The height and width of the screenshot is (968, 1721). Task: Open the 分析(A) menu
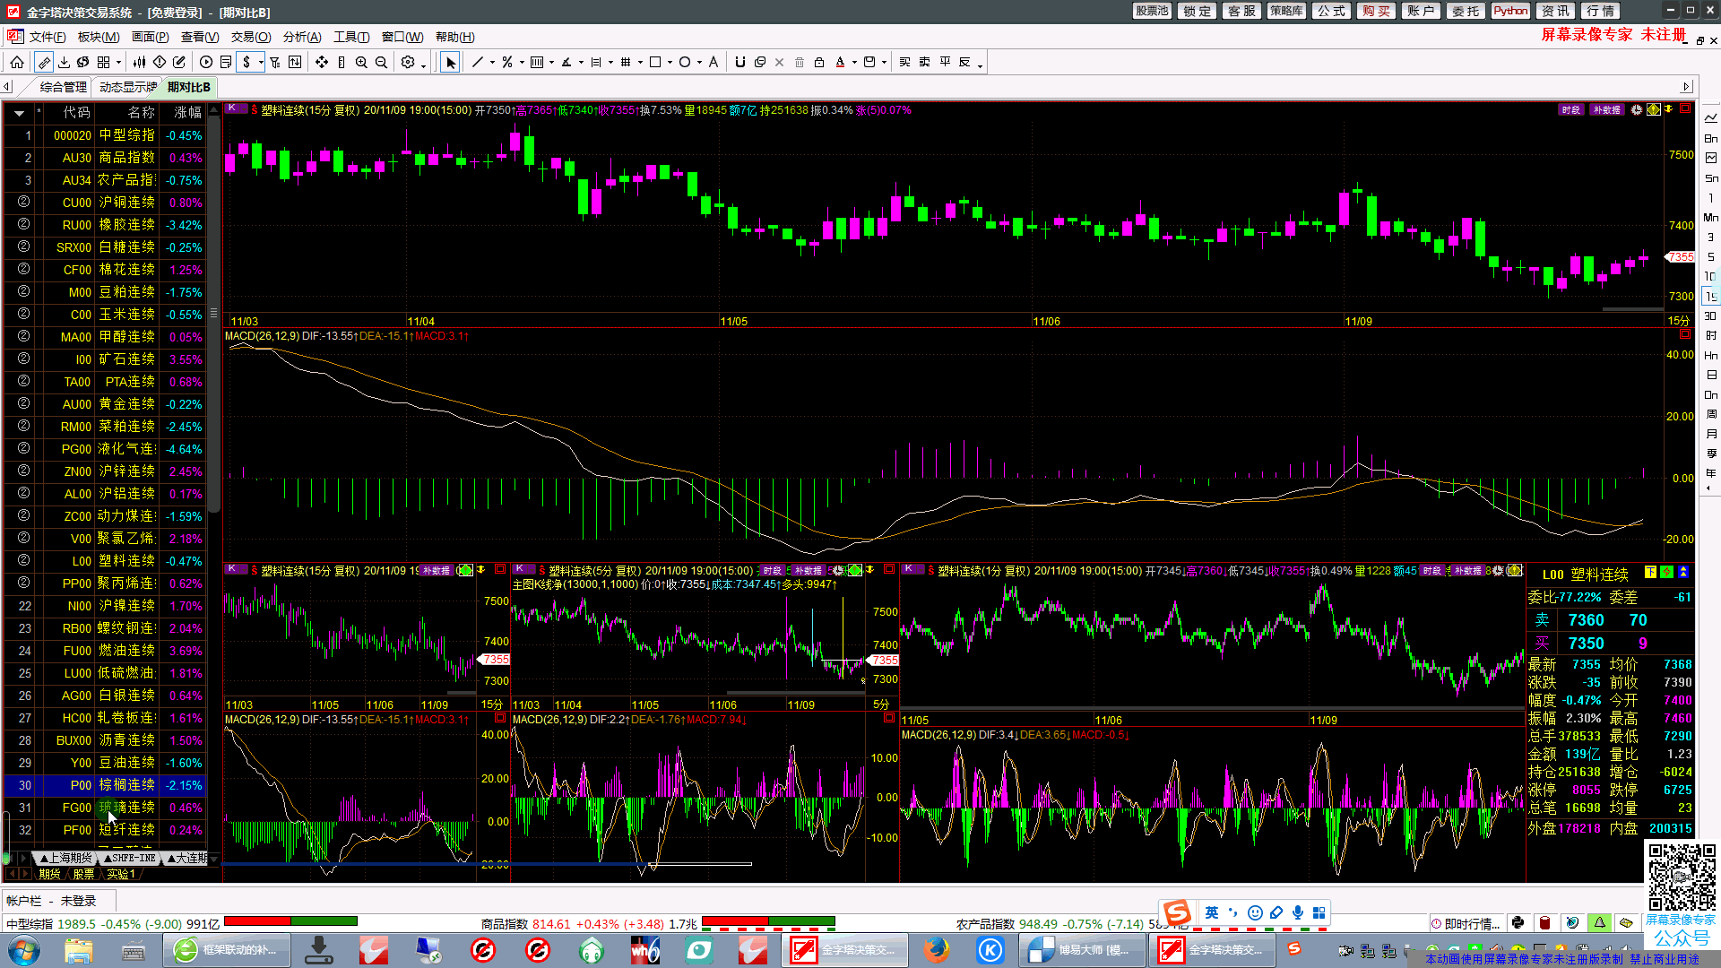[x=301, y=37]
